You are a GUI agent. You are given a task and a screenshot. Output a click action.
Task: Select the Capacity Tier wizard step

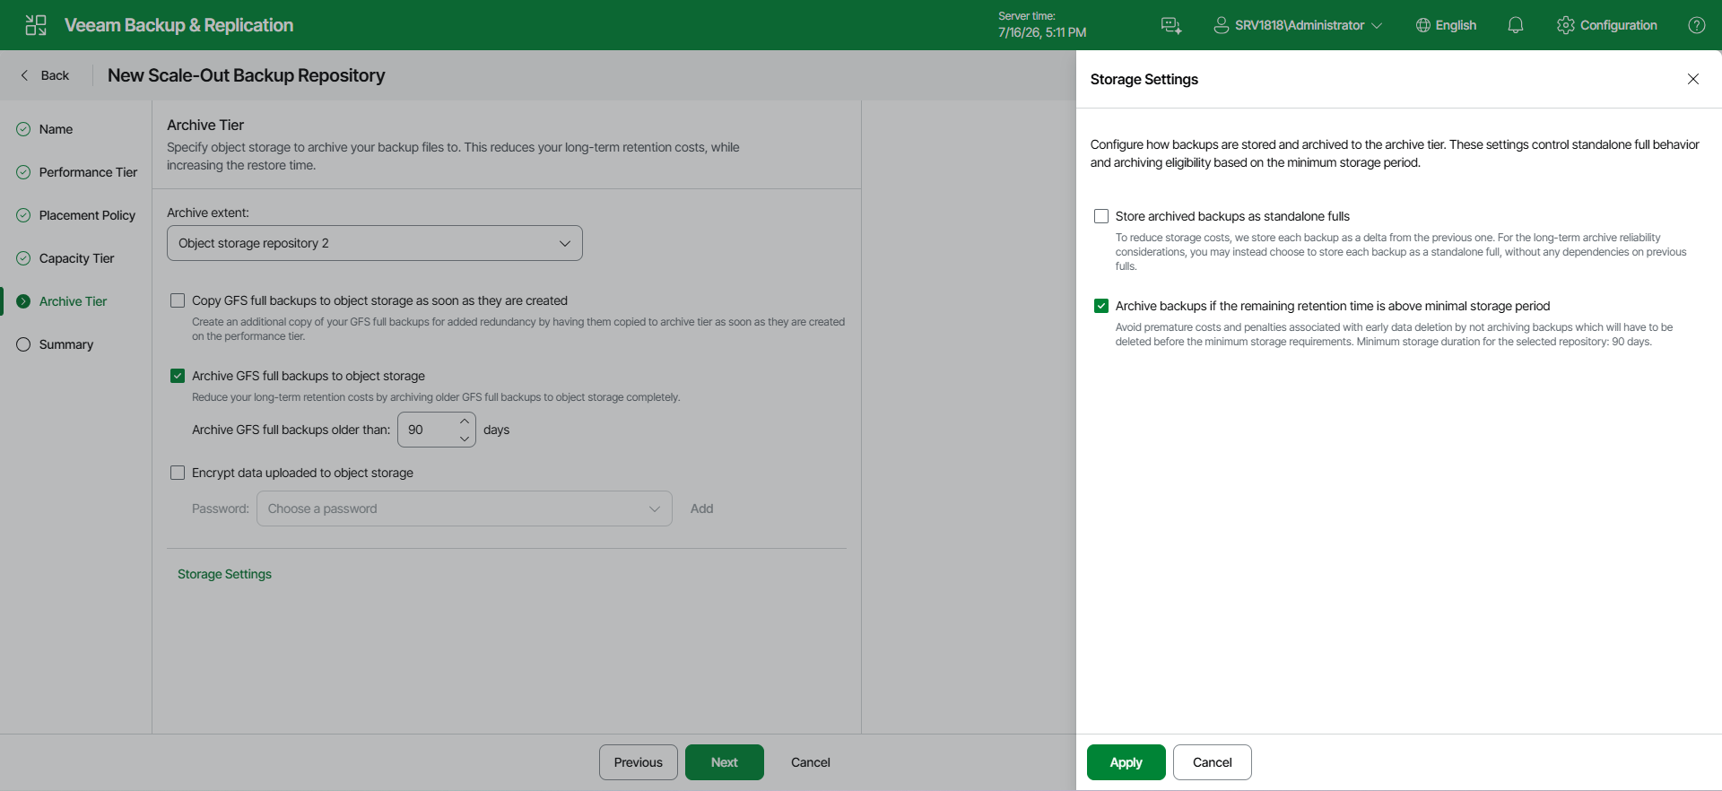(x=76, y=258)
